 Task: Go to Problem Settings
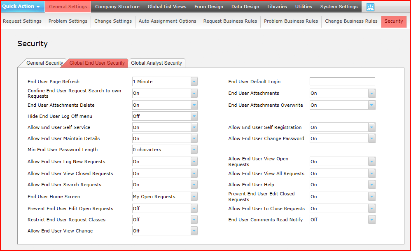[68, 21]
